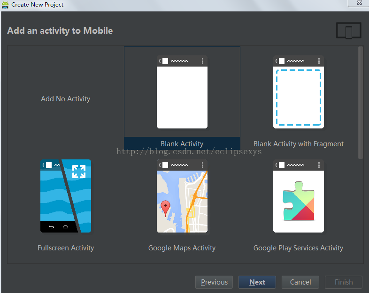Choose the Blank Activity thumbnail
Image resolution: width=369 pixels, height=293 pixels.
click(x=182, y=92)
